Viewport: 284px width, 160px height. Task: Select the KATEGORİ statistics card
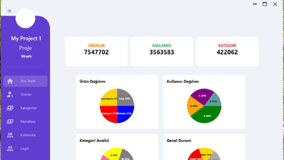(x=227, y=52)
